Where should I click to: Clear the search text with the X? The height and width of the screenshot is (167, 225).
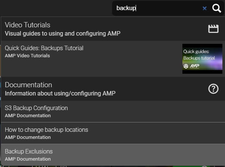pyautogui.click(x=204, y=8)
